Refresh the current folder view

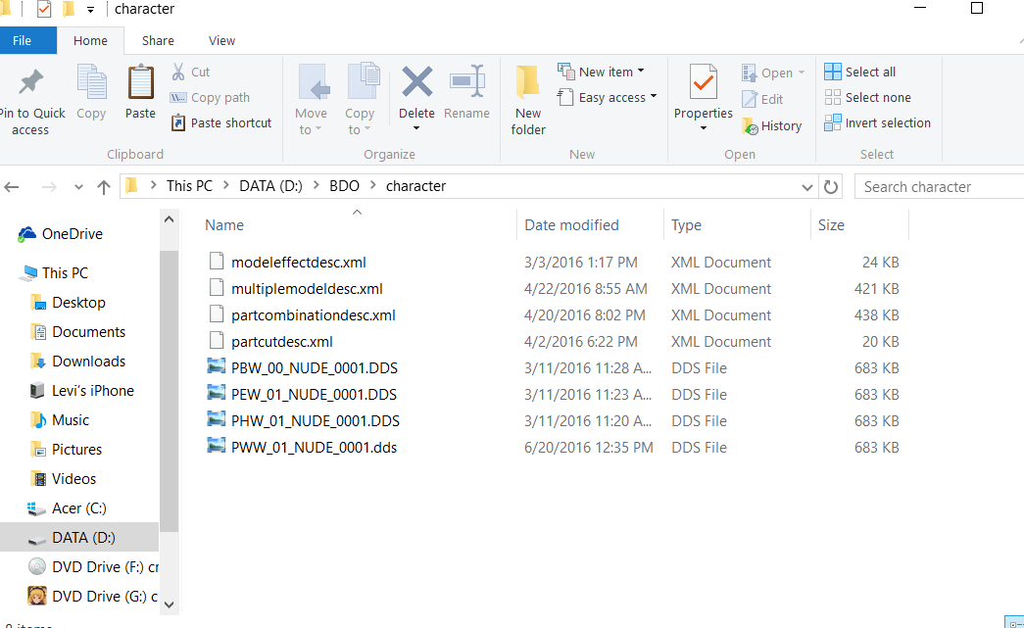point(831,187)
